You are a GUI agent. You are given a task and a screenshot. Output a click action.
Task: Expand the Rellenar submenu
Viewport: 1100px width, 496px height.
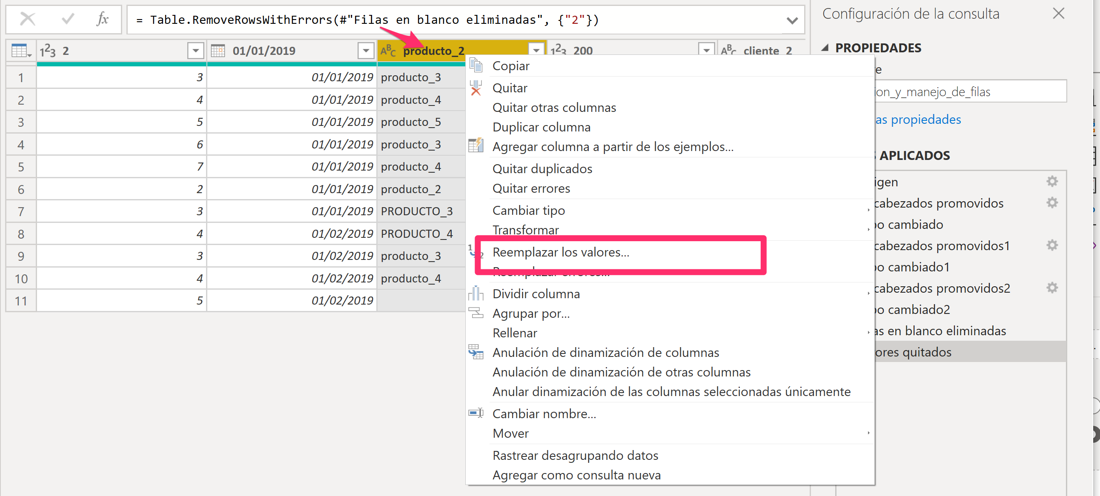(868, 333)
